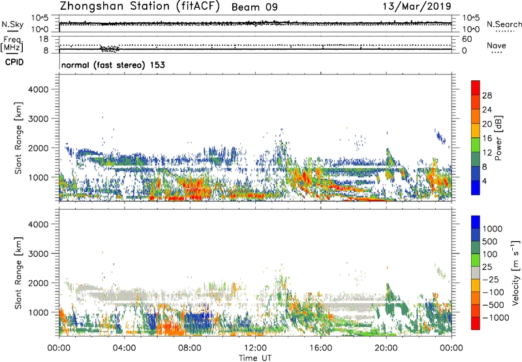The width and height of the screenshot is (522, 362).
Task: Click the '16:00' time axis tick
Action: click(x=320, y=348)
